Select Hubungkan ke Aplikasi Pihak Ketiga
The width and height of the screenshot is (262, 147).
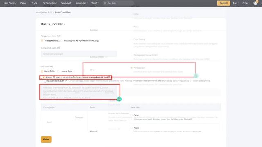click(x=62, y=41)
